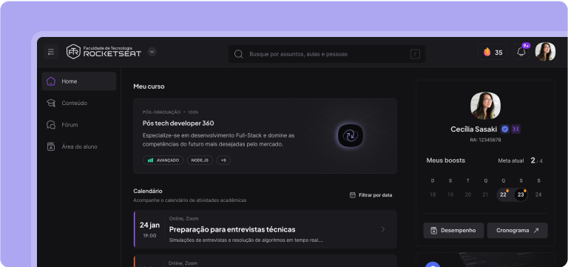Open the Cronograma button
The width and height of the screenshot is (568, 267).
pyautogui.click(x=517, y=231)
